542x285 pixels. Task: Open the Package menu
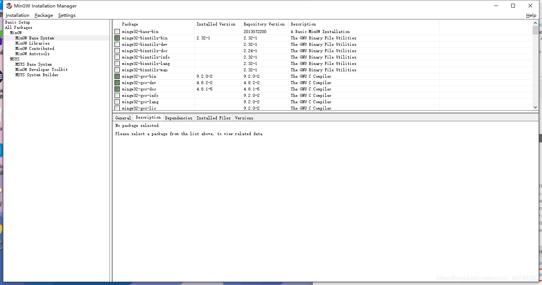[x=44, y=15]
